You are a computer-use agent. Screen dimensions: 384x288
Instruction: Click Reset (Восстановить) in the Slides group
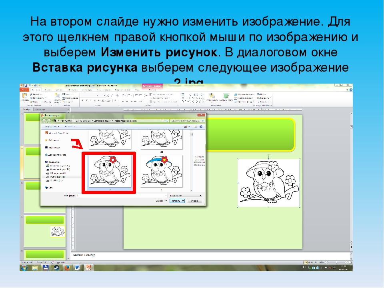coord(71,98)
